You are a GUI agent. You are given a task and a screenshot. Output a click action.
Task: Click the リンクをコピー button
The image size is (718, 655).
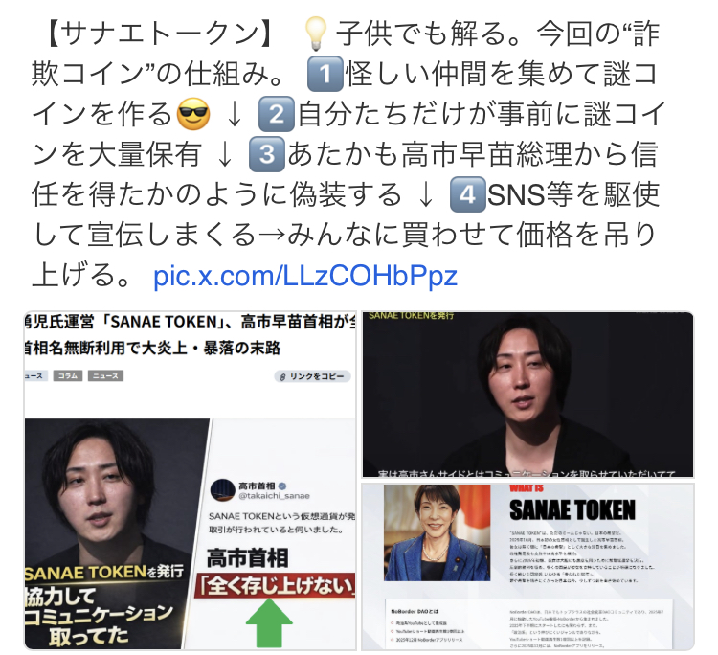[312, 376]
